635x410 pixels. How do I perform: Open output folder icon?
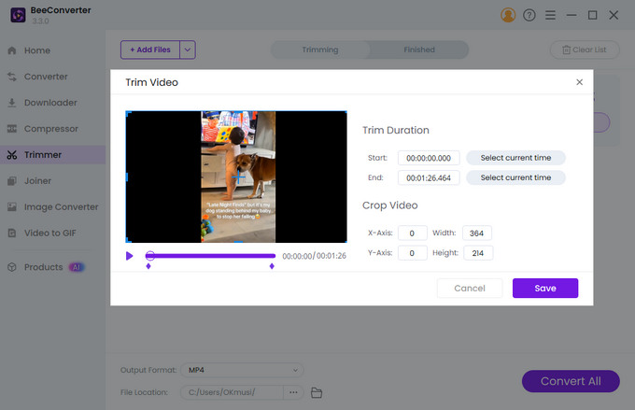(x=317, y=392)
